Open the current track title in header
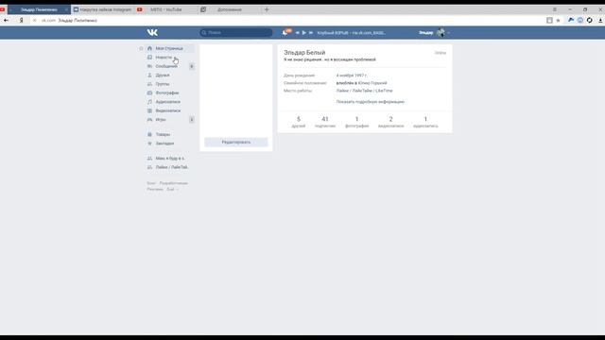 (351, 33)
